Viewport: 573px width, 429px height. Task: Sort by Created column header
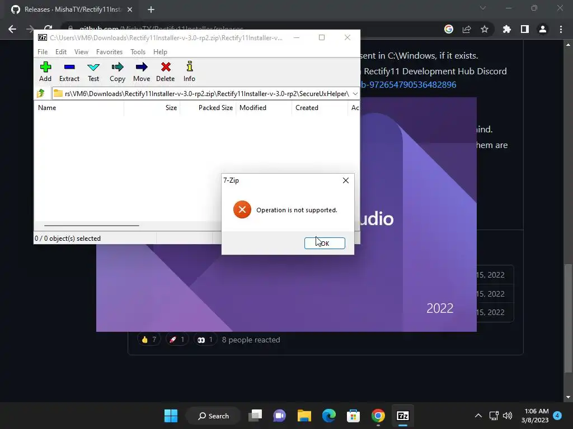[320, 108]
